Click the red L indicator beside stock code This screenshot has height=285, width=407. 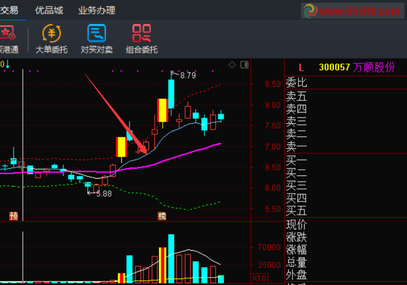[302, 67]
